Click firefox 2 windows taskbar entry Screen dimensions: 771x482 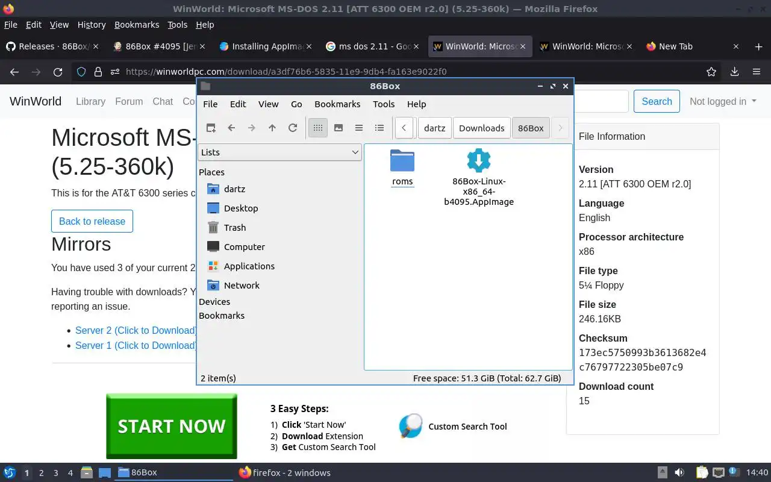click(x=285, y=472)
